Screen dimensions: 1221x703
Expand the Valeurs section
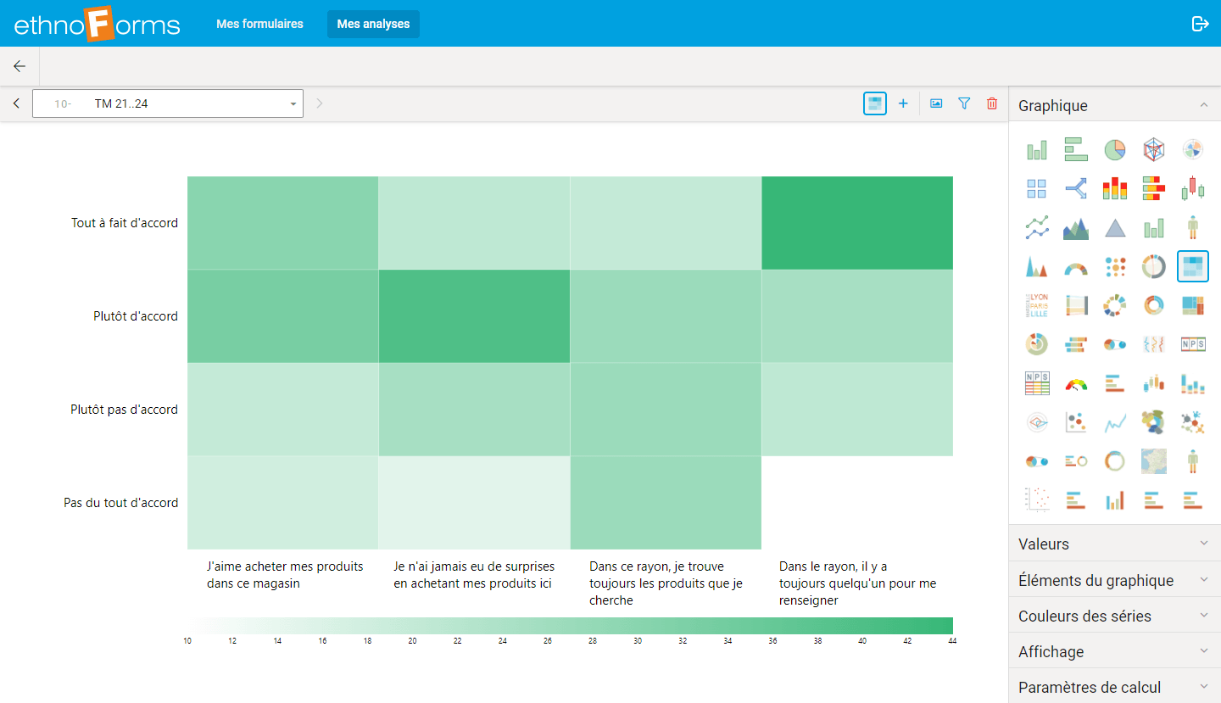point(1115,544)
